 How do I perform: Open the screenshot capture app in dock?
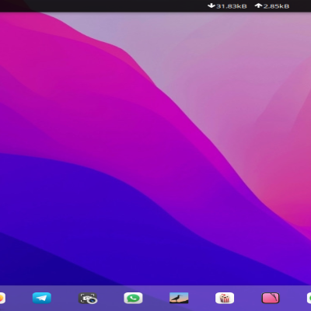pyautogui.click(x=88, y=298)
